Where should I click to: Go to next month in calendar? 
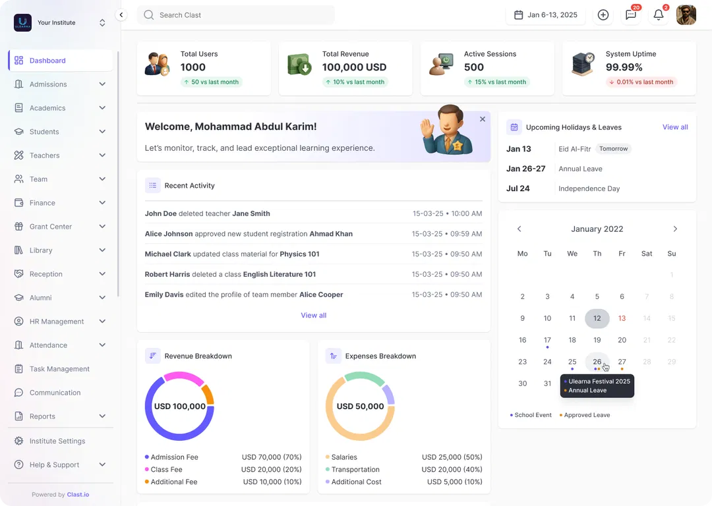point(675,229)
